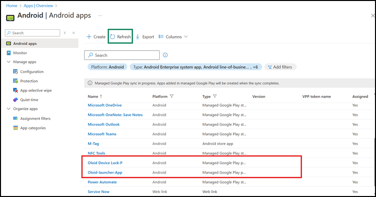Click the sidebar Search box
Image resolution: width=376 pixels, height=197 pixels.
pos(33,33)
